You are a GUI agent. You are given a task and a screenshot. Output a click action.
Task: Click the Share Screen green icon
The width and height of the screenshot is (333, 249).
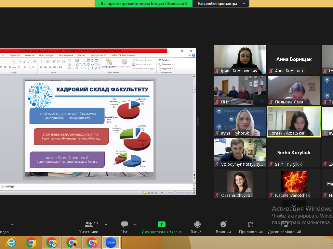[162, 224]
